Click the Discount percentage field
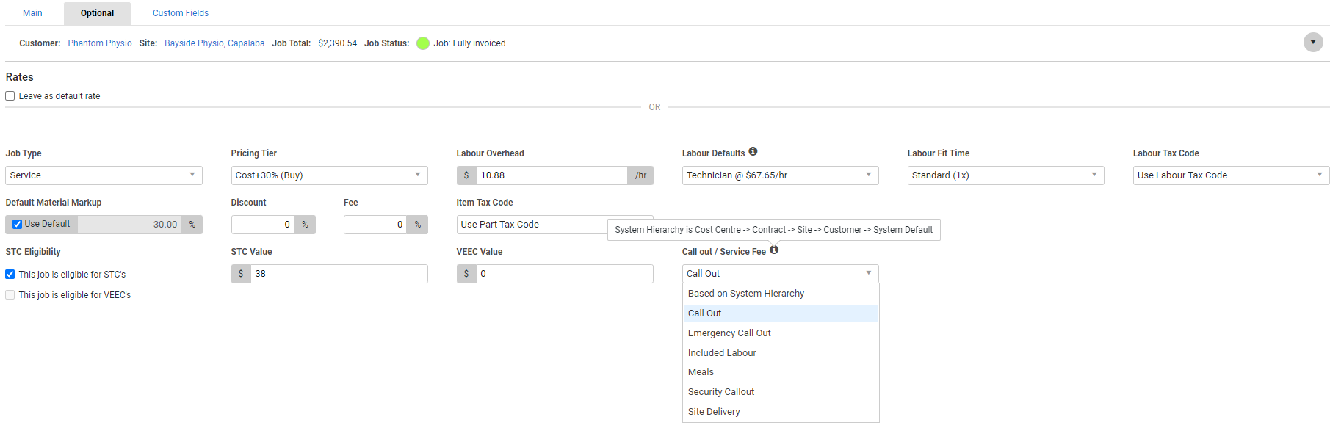This screenshot has width=1330, height=428. 263,225
